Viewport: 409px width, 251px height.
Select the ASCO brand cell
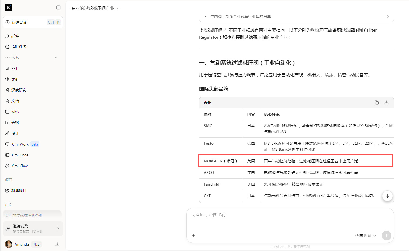click(221, 173)
